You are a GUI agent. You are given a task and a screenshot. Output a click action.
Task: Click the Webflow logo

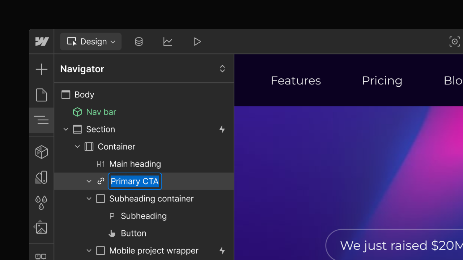point(42,42)
